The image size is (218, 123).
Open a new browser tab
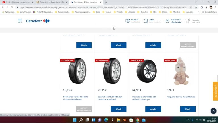[x=106, y=2]
